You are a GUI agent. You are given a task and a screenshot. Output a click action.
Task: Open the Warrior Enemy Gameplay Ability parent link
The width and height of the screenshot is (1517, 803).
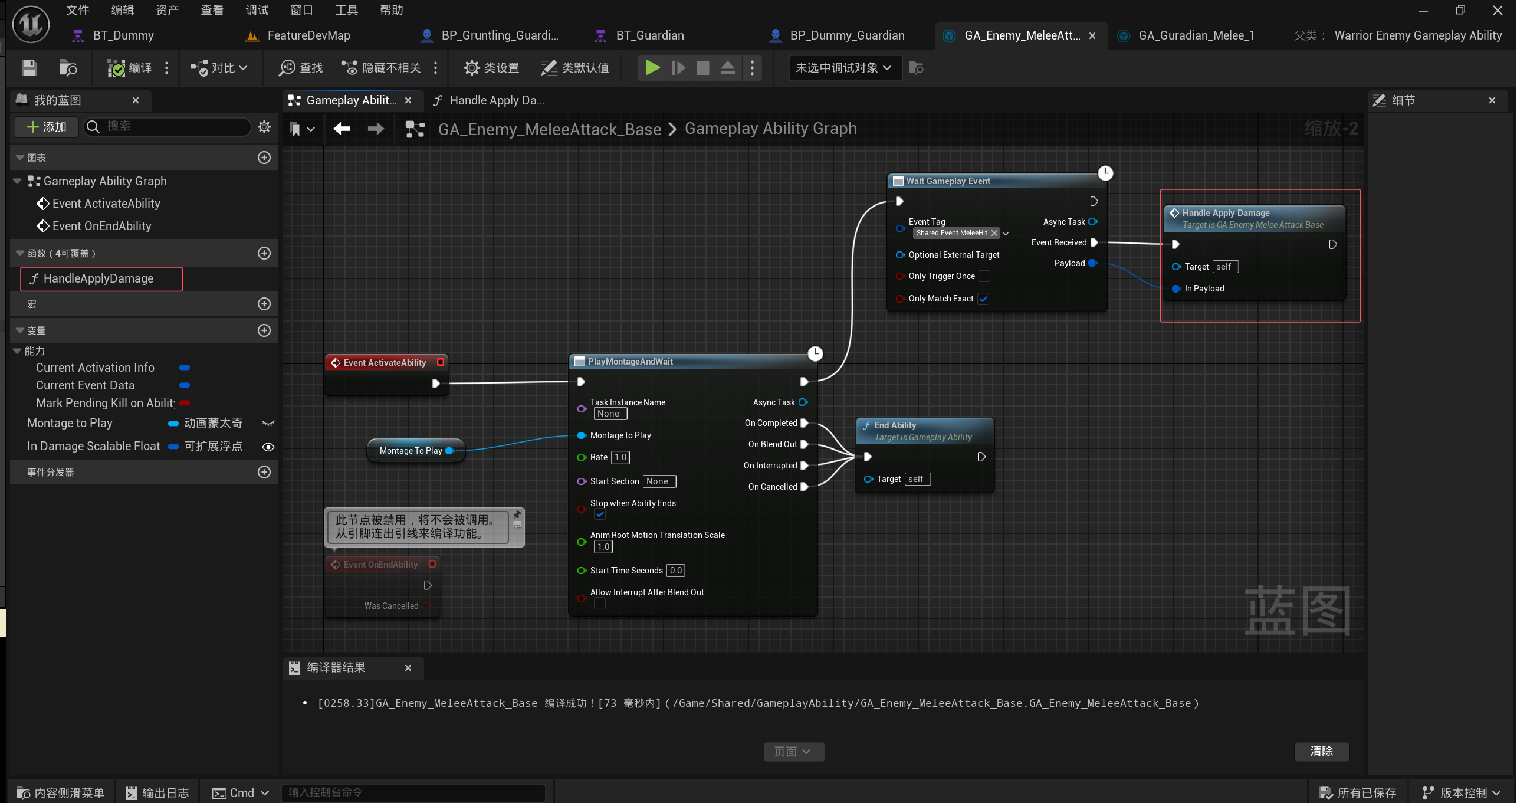(1417, 35)
